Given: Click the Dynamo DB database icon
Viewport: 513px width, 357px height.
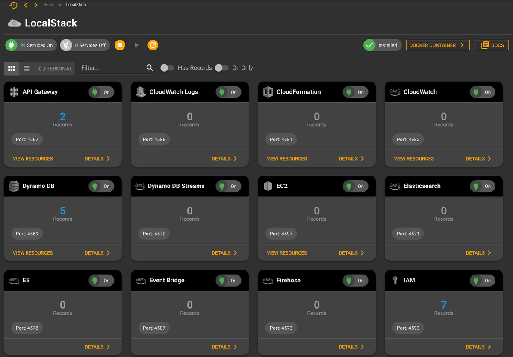Looking at the screenshot, I should [14, 186].
